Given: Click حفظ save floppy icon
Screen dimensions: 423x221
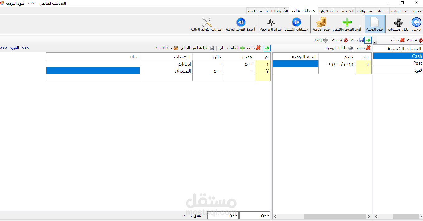Looking at the screenshot, I should pos(357,40).
